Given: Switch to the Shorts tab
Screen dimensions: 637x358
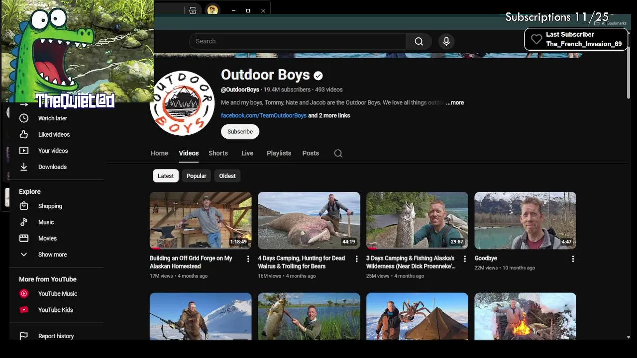Looking at the screenshot, I should pos(218,153).
